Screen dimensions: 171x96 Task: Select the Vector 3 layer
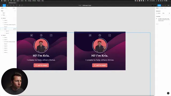(x=6, y=52)
